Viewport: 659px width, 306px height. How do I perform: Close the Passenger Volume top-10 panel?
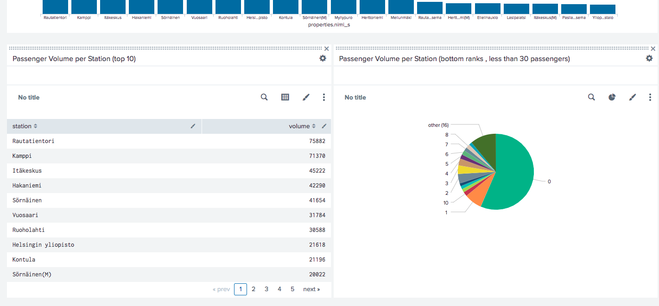tap(326, 48)
